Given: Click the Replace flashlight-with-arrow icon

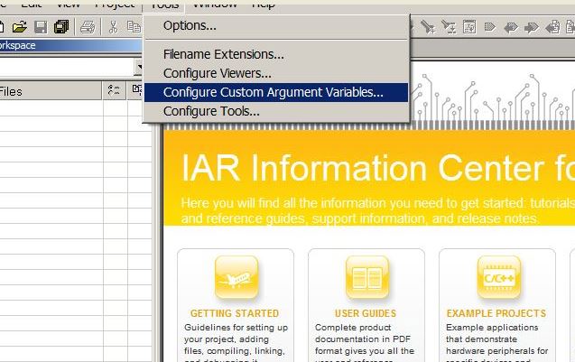Looking at the screenshot, I should point(449,27).
